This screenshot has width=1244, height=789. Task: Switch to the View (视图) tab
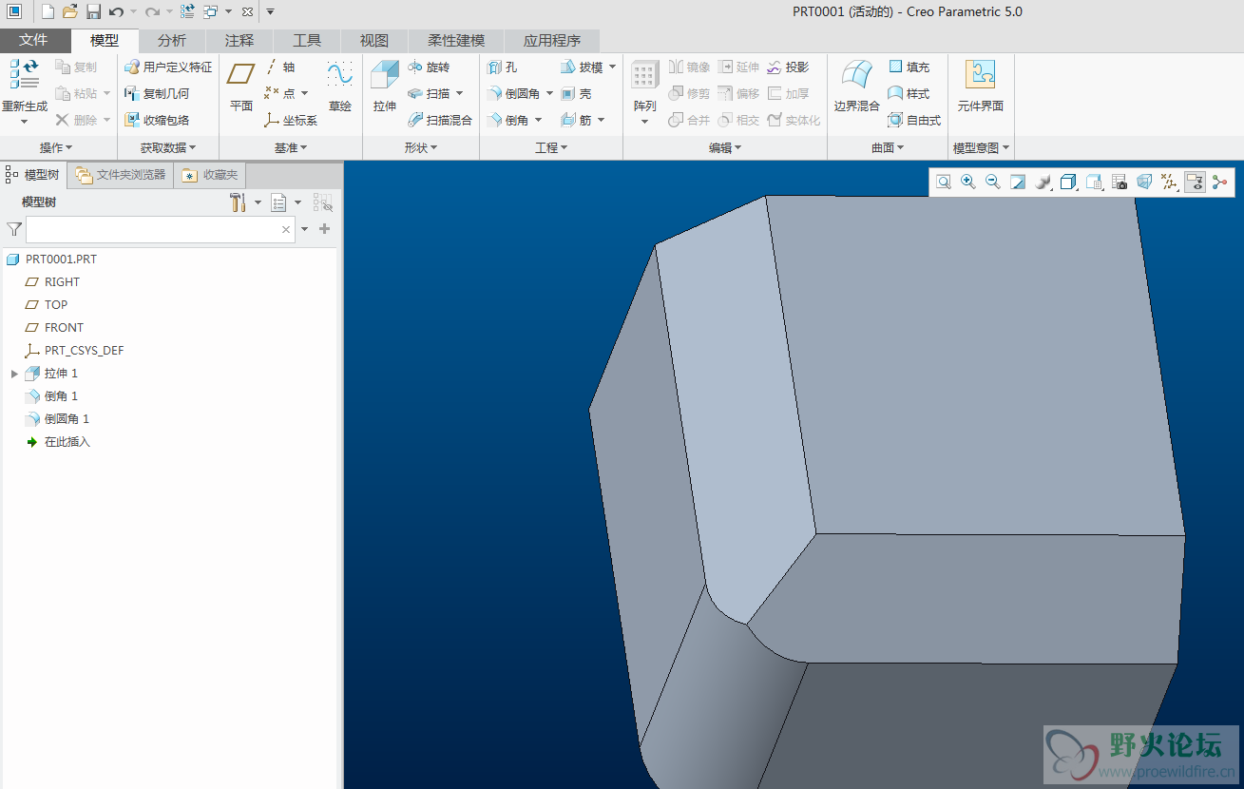pyautogui.click(x=374, y=41)
